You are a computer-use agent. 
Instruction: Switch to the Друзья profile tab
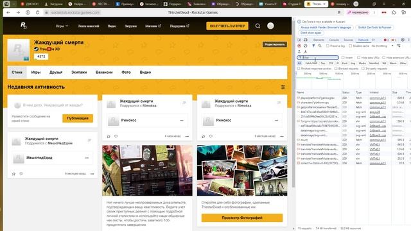56,73
